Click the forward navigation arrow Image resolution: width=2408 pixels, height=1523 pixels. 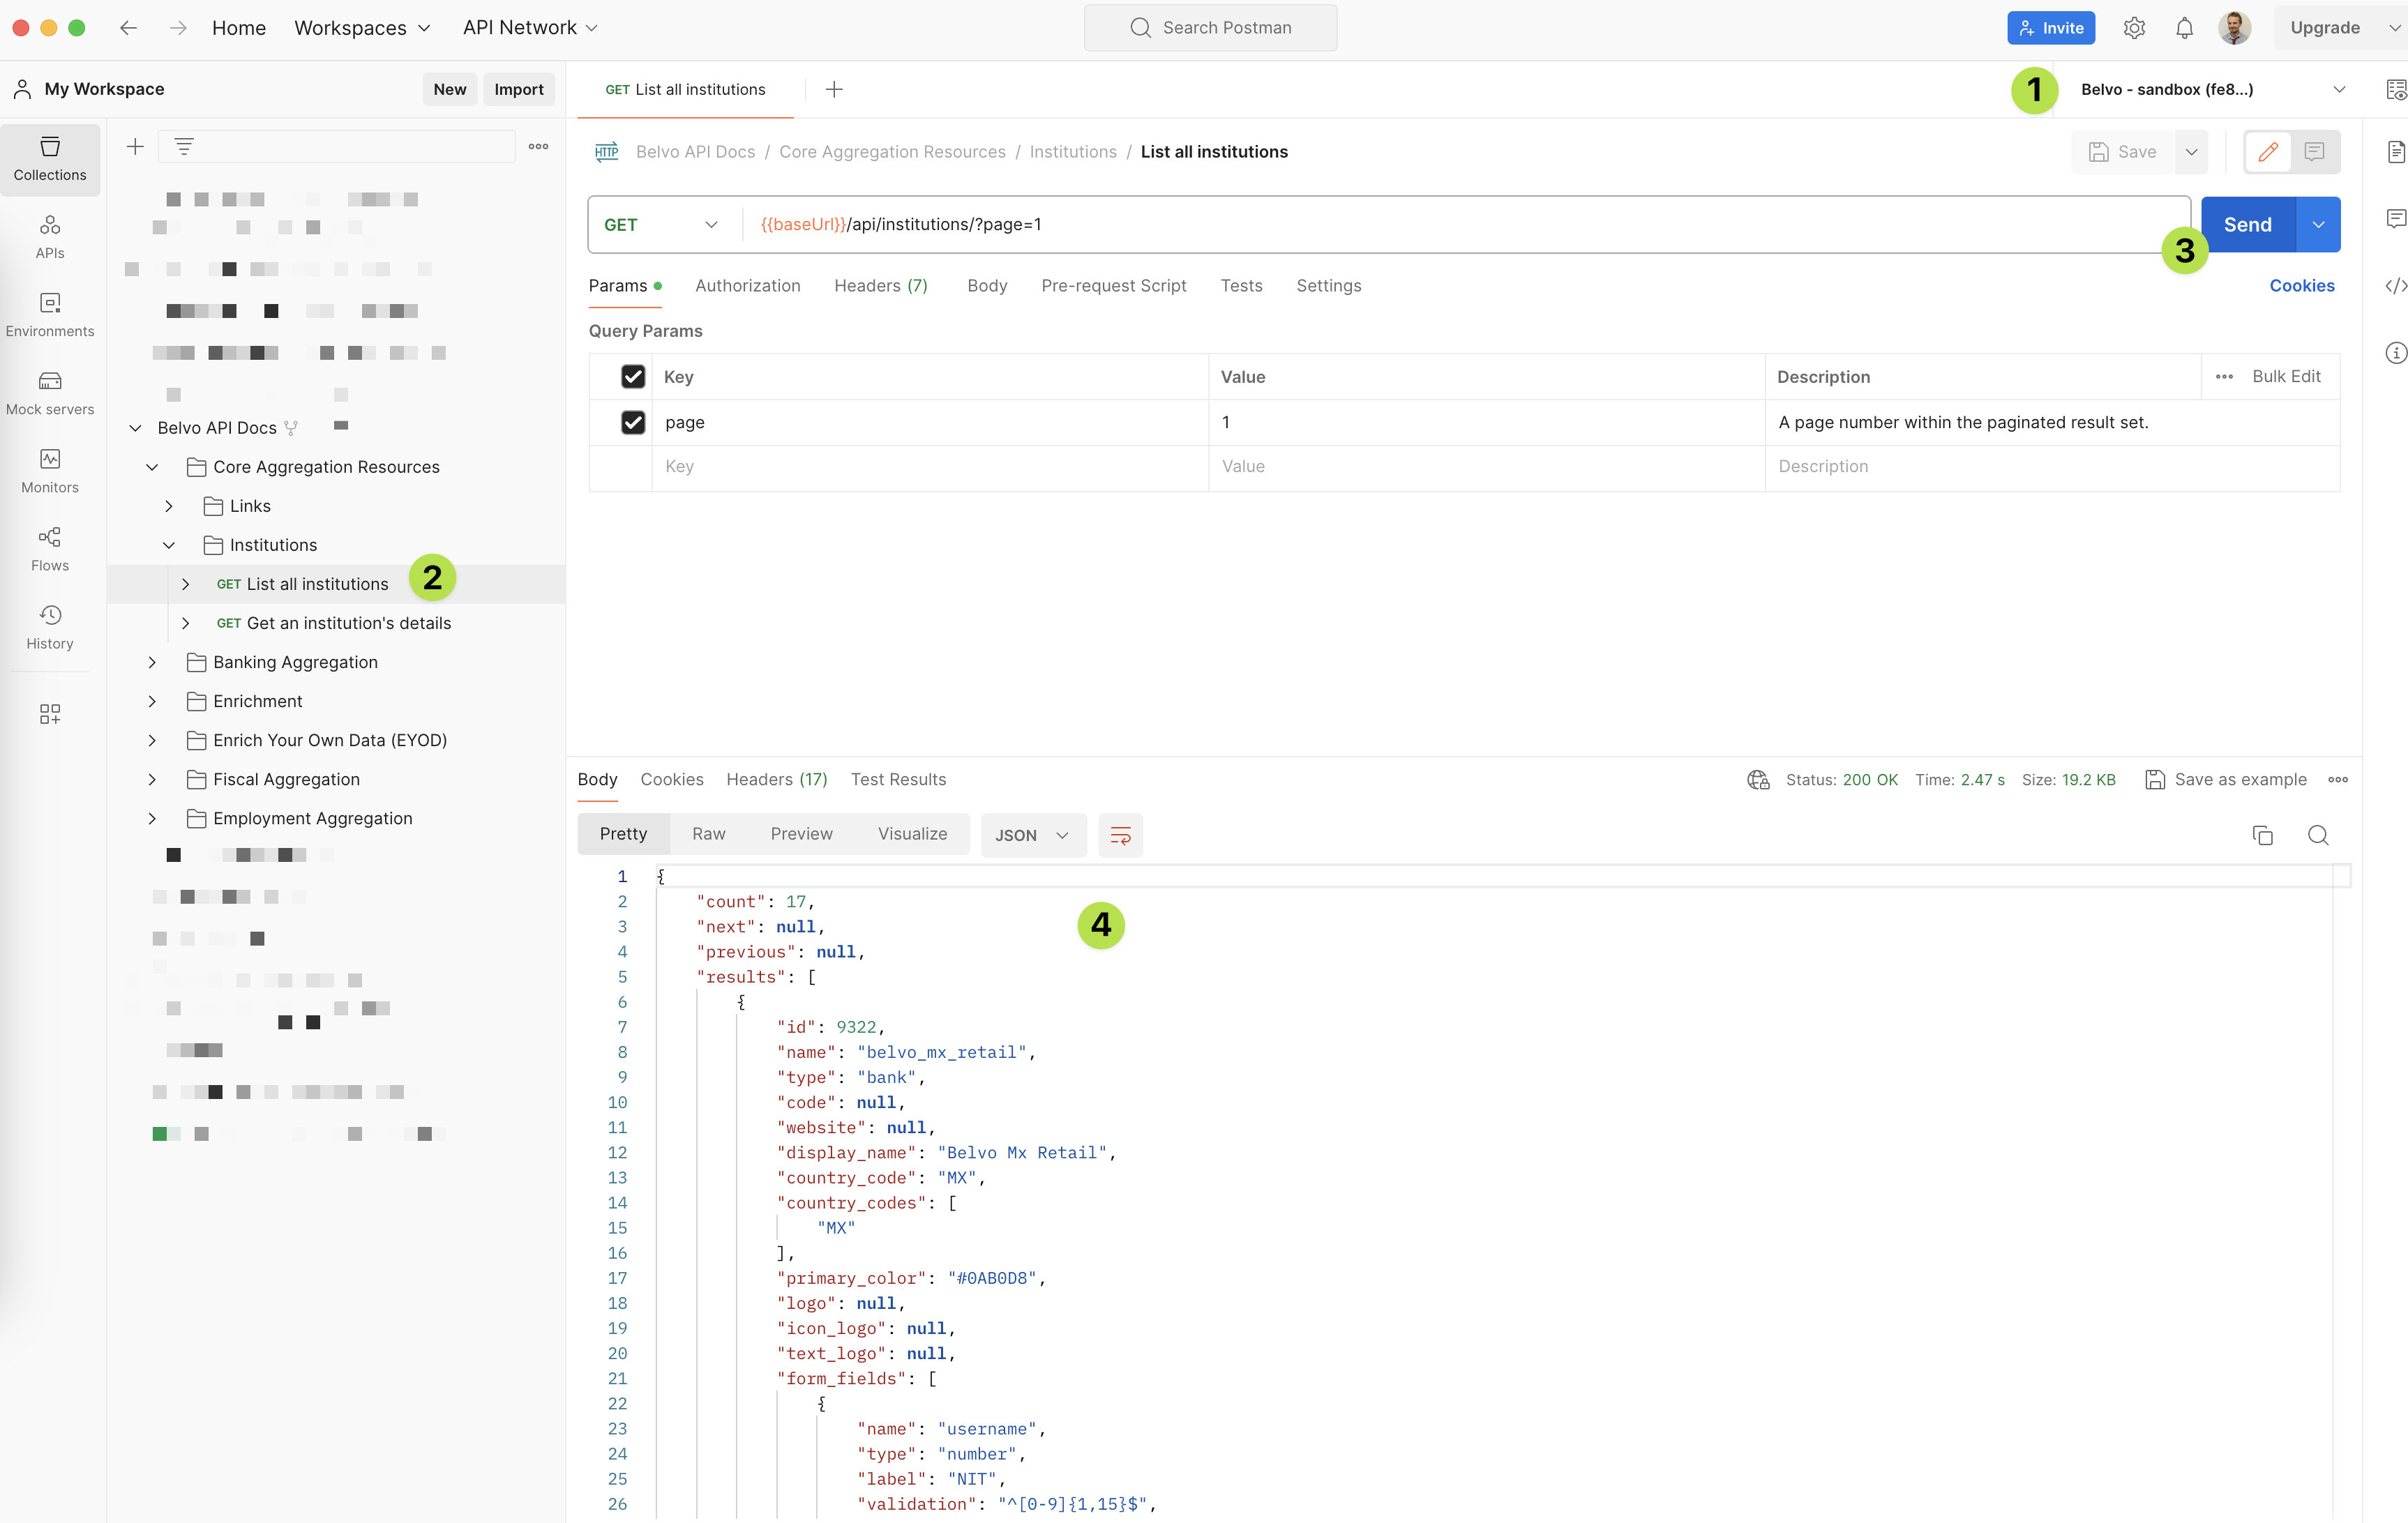tap(178, 28)
